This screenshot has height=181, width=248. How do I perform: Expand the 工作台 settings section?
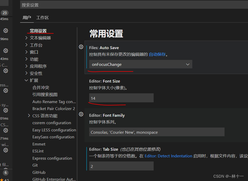(36, 45)
